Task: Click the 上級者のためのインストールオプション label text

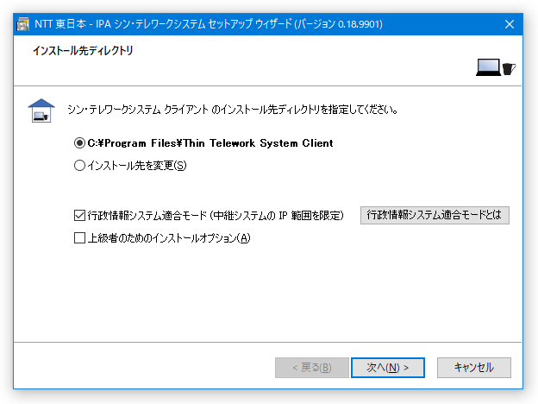Action: pyautogui.click(x=169, y=237)
